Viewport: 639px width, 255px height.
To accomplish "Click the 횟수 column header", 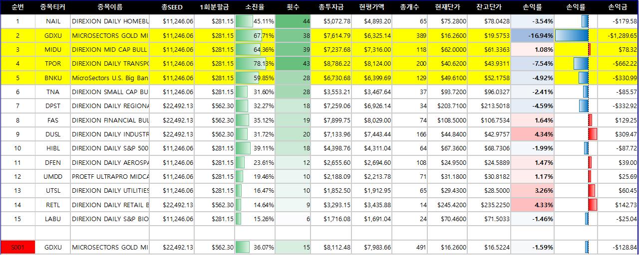I will (293, 7).
